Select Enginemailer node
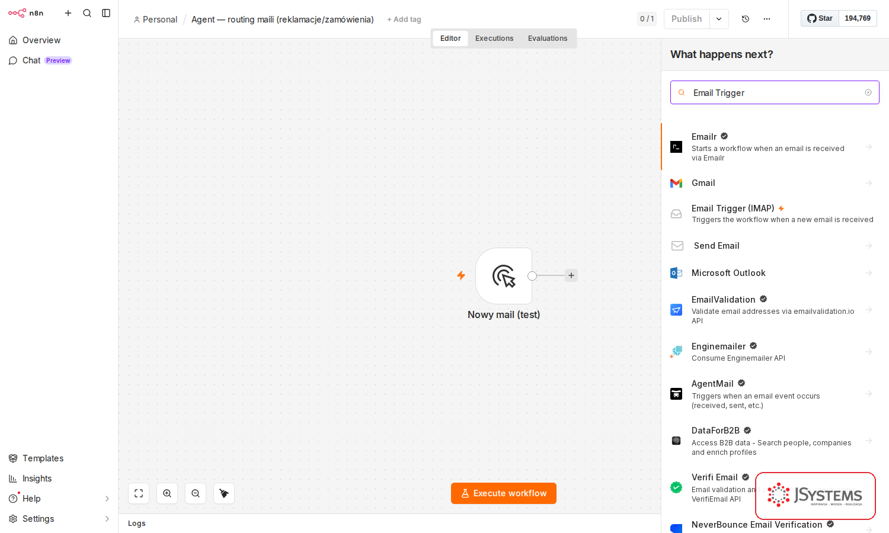The image size is (889, 533). tap(775, 352)
